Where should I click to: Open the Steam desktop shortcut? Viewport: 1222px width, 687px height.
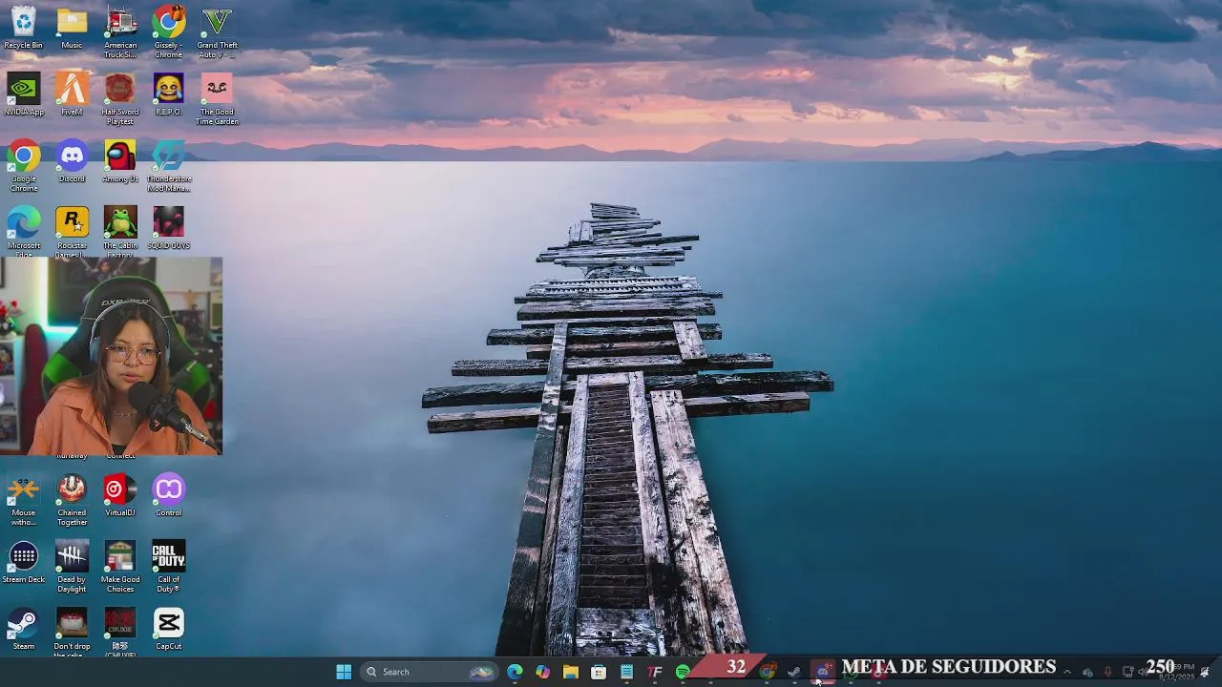[23, 630]
